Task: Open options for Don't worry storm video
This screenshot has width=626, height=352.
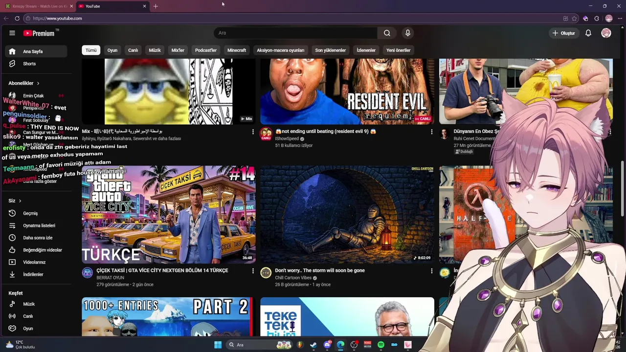Action: pos(431,271)
